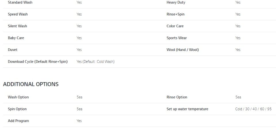The height and width of the screenshot is (134, 276).
Task: Select the Wash Option label
Action: pyautogui.click(x=18, y=97)
